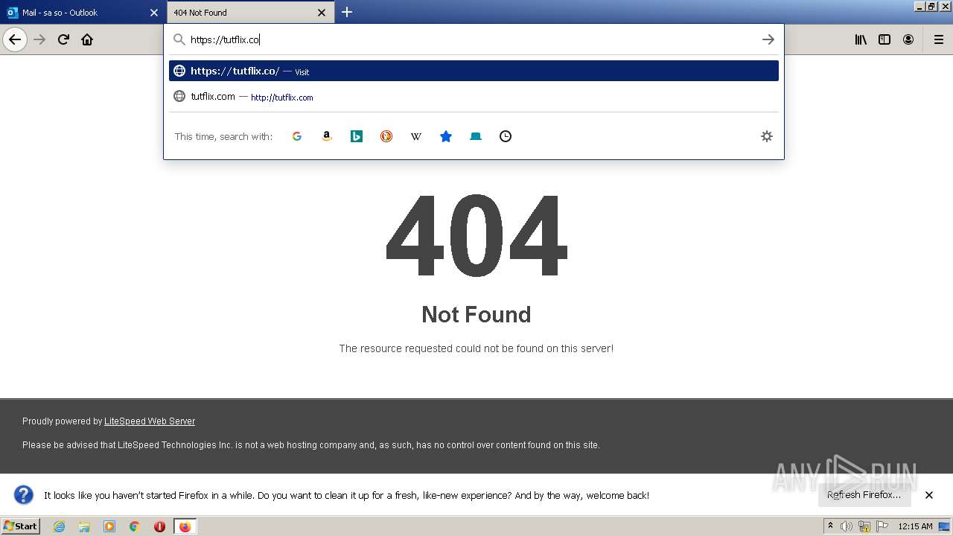The image size is (953, 536).
Task: Show the sidebars toggle button
Action: pyautogui.click(x=885, y=39)
